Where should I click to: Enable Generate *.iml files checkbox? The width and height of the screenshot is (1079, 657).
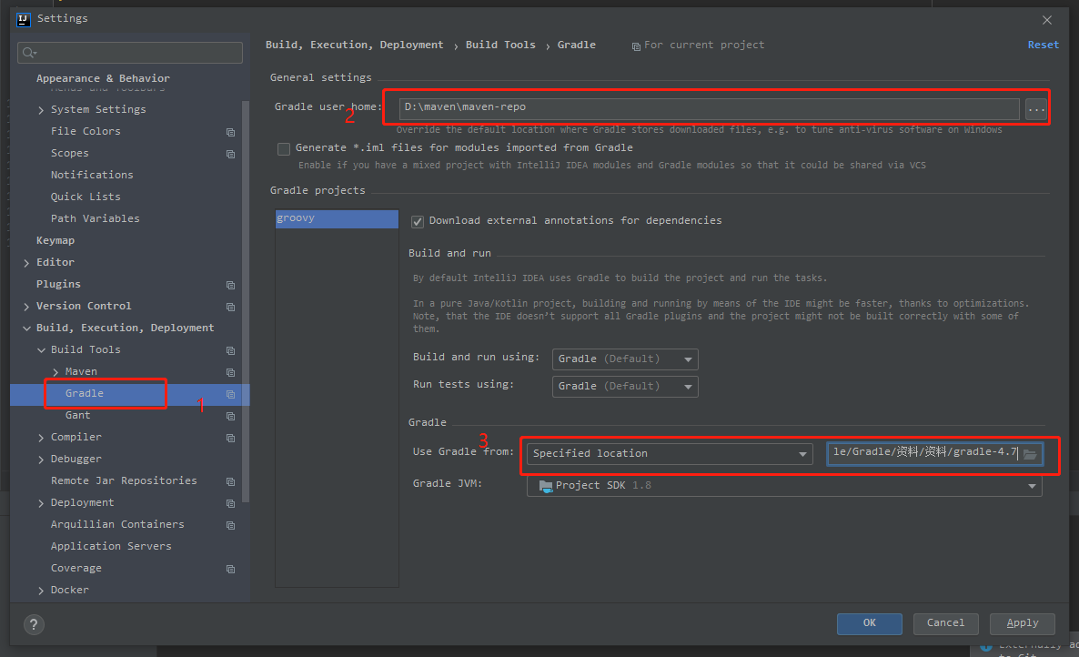click(x=284, y=148)
